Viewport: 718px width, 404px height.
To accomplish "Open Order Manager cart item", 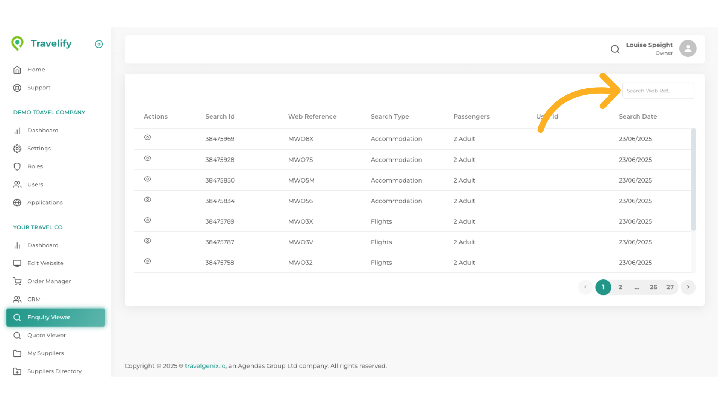I will point(49,281).
